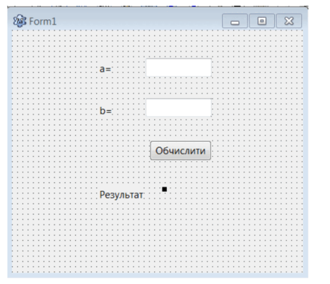Close the Form1 window
Screen dimensions: 330x284
[x=289, y=21]
